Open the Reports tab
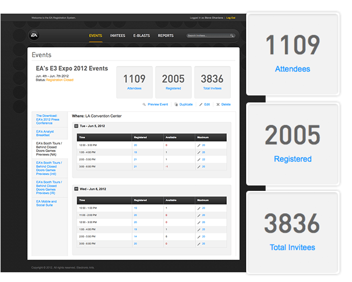This screenshot has height=282, width=352. (166, 36)
